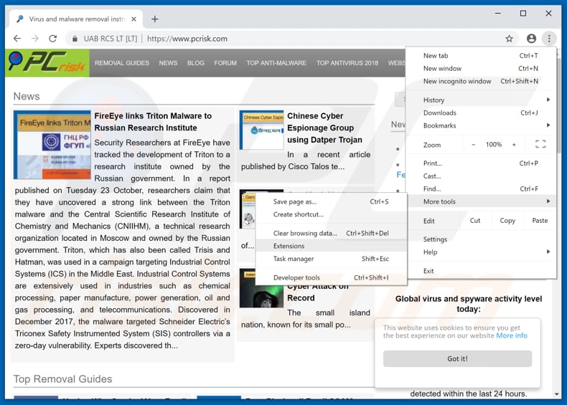Click the Chinese Cyber Espionage thumbnail
This screenshot has height=405, width=567.
click(x=262, y=130)
